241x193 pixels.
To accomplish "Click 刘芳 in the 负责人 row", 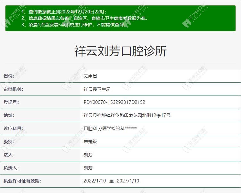I will point(88,168).
